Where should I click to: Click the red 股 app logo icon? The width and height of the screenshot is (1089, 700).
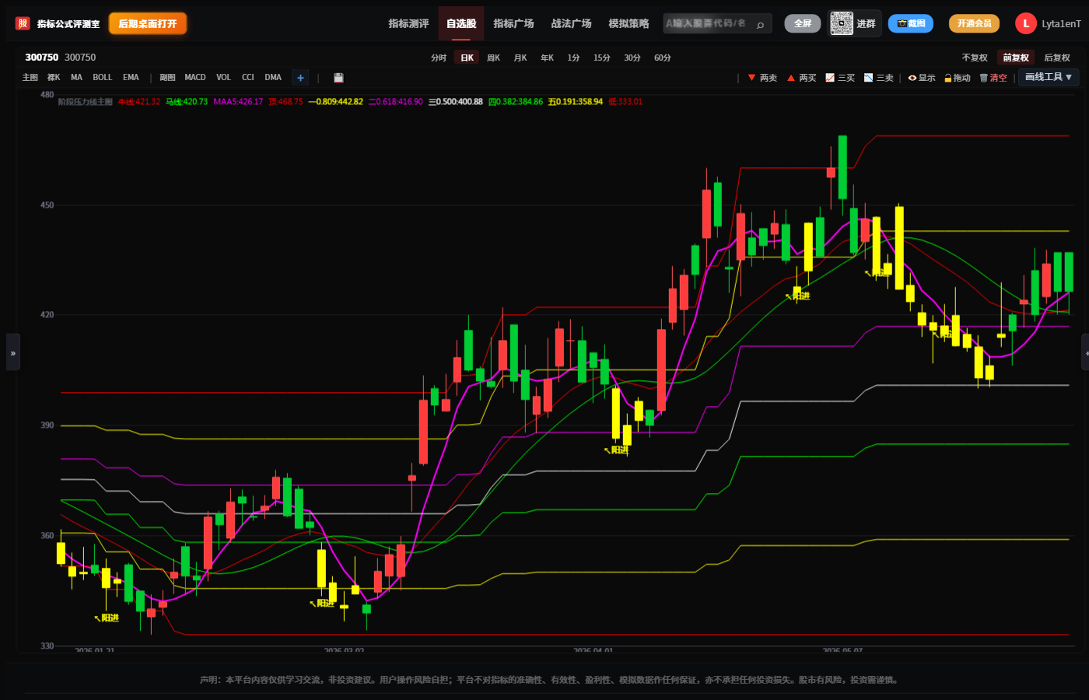coord(23,23)
